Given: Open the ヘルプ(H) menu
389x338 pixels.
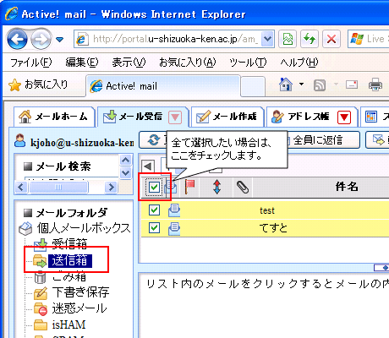Looking at the screenshot, I should click(299, 63).
